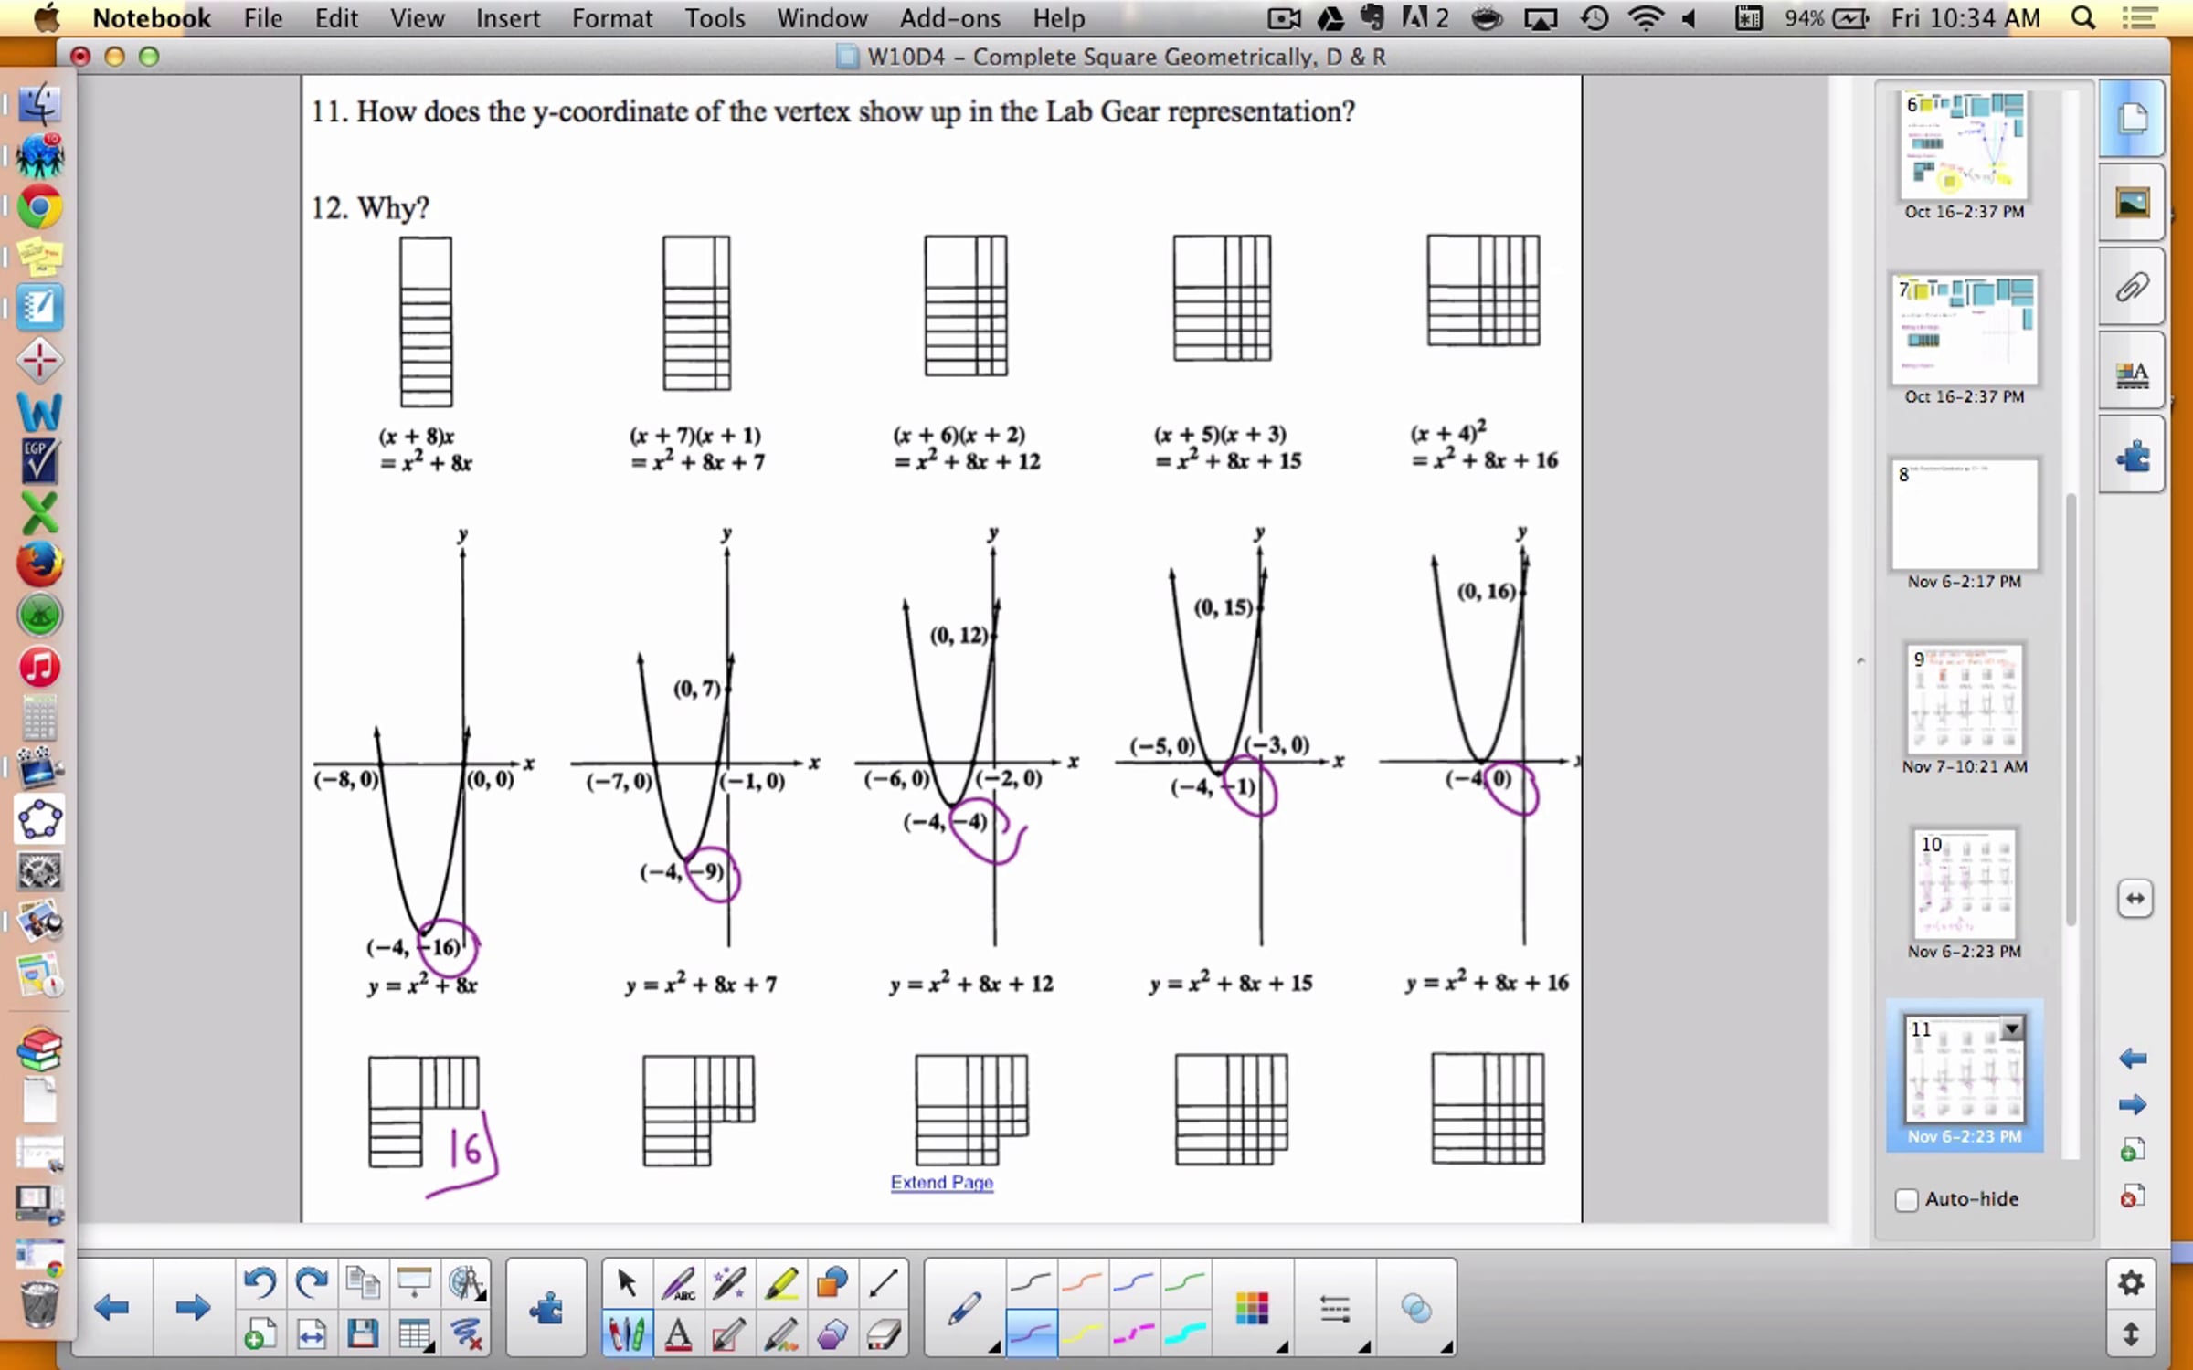Image resolution: width=2193 pixels, height=1370 pixels.
Task: Select the Shapes tool
Action: click(x=832, y=1283)
